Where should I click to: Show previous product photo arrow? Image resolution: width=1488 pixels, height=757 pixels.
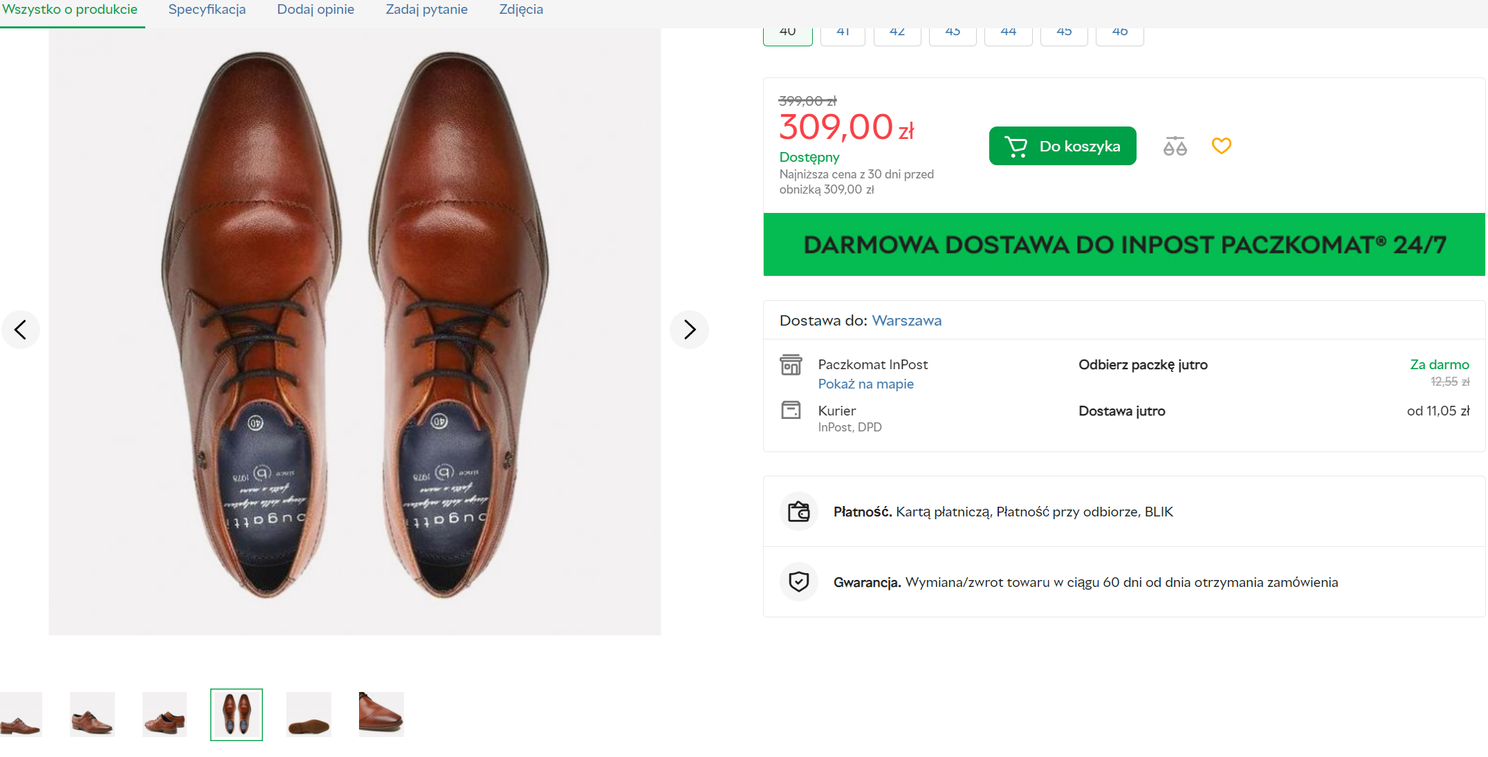point(21,330)
